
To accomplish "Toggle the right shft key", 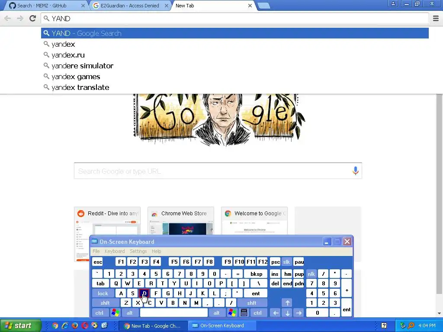I will point(252,303).
